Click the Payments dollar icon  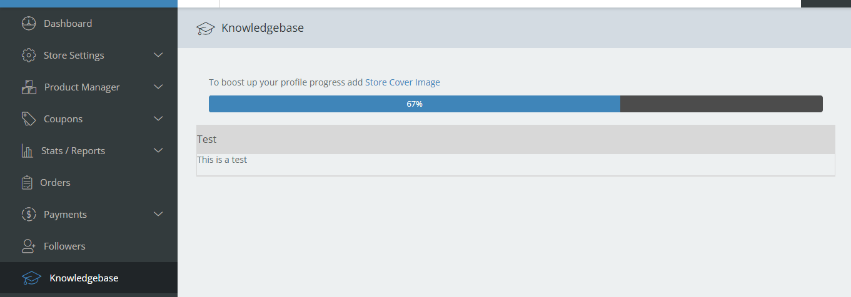coord(29,215)
